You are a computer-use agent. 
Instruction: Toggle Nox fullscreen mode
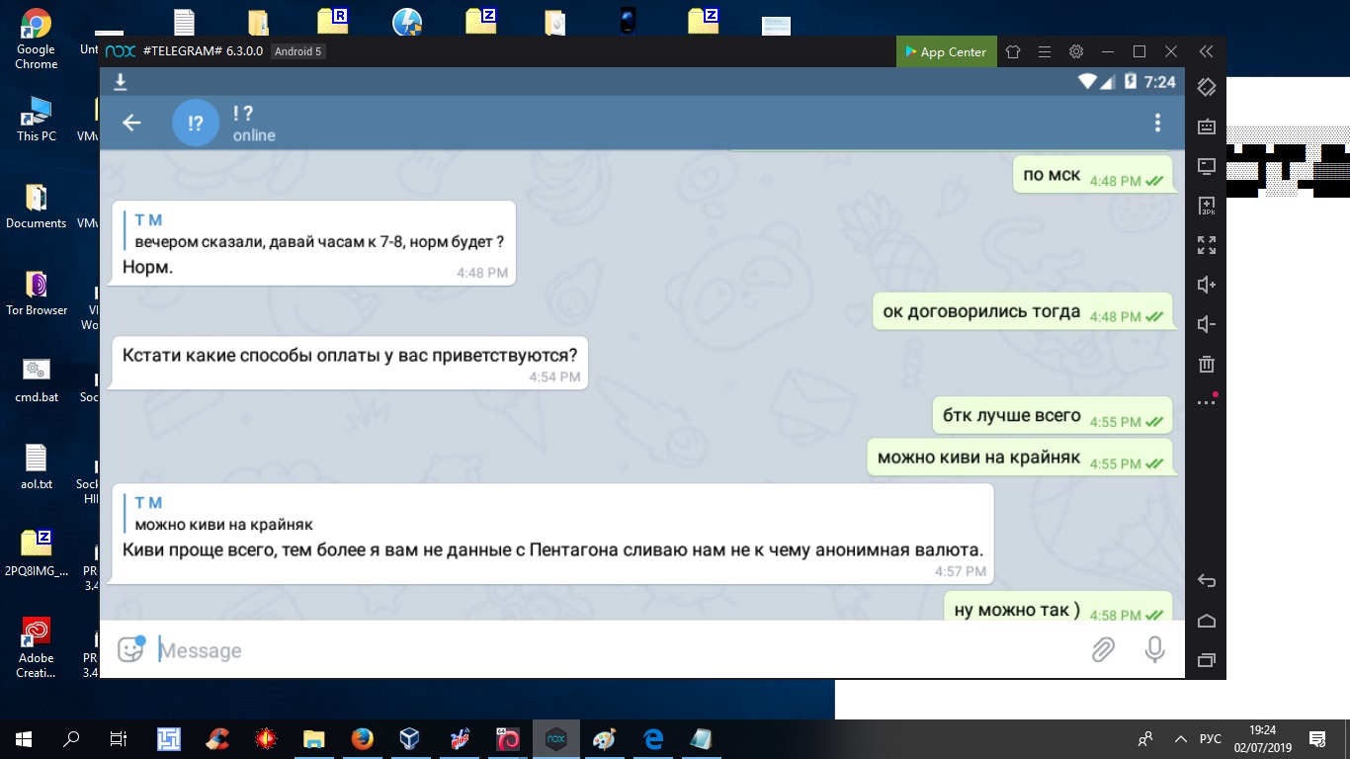[x=1206, y=245]
